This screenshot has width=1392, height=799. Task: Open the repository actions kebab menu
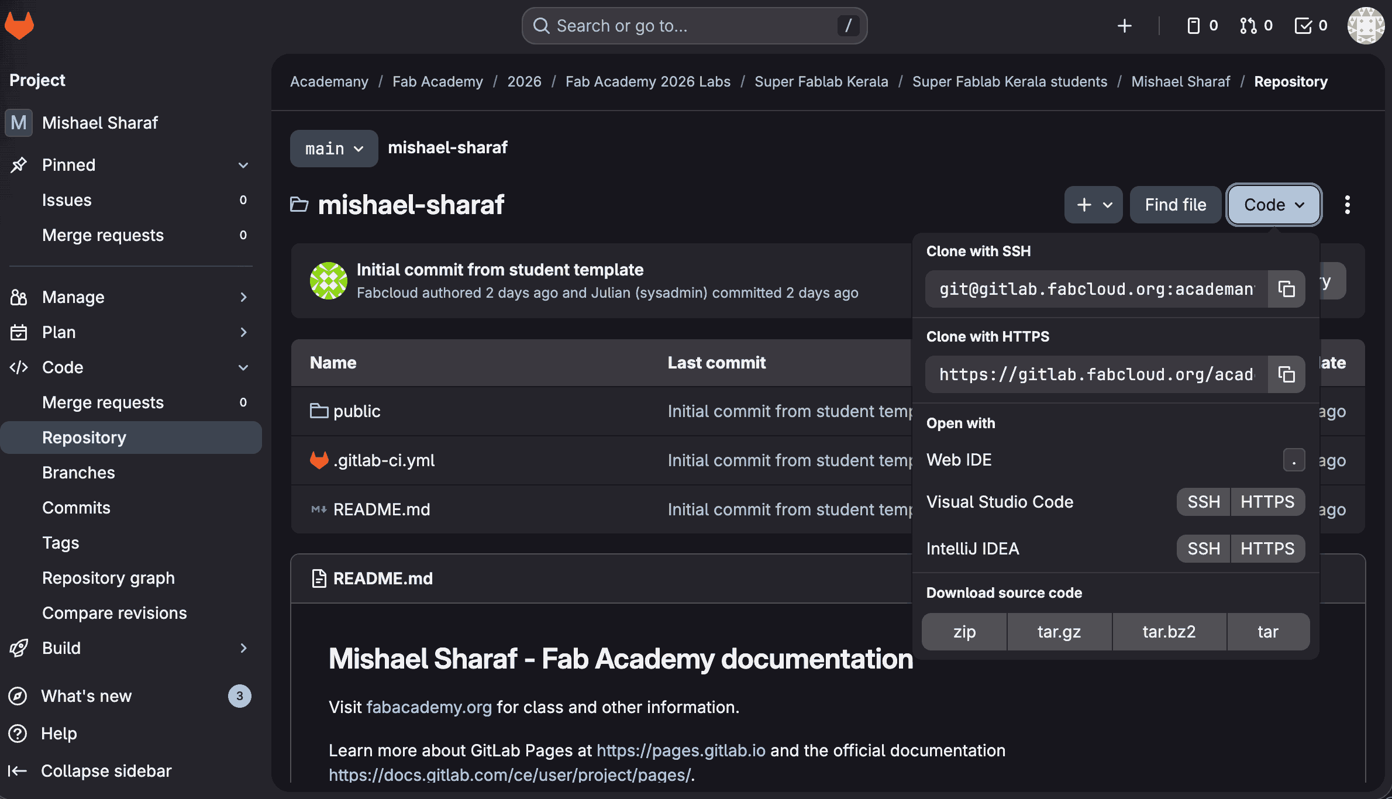point(1348,205)
